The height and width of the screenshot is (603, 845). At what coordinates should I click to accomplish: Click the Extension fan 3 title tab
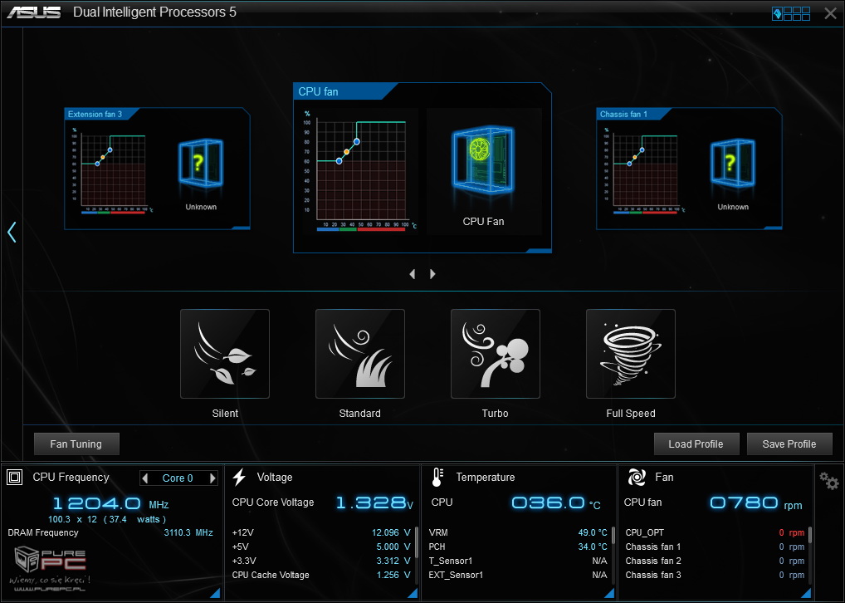(101, 114)
